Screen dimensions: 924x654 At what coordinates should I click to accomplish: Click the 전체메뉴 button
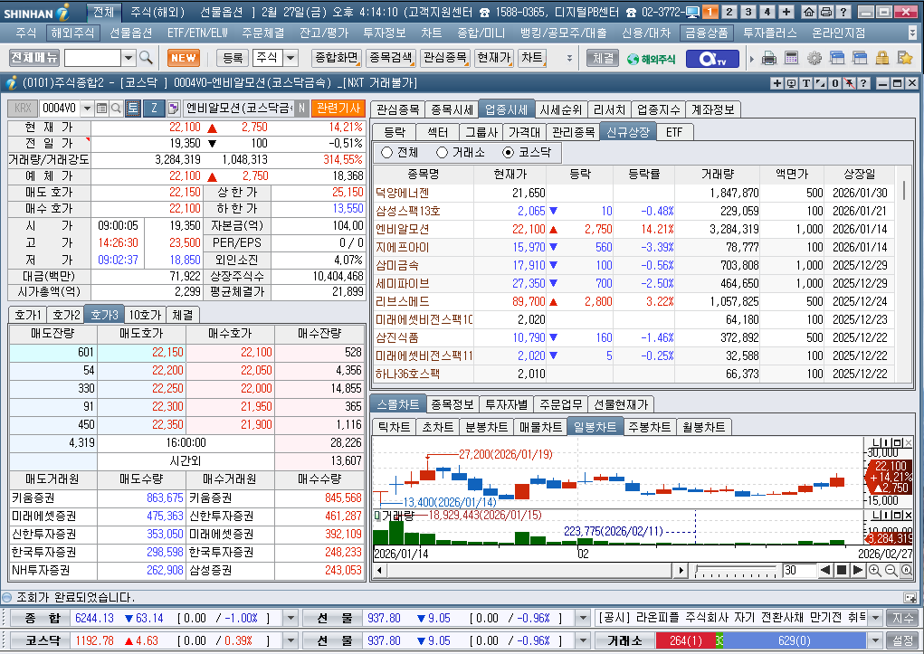coord(34,58)
